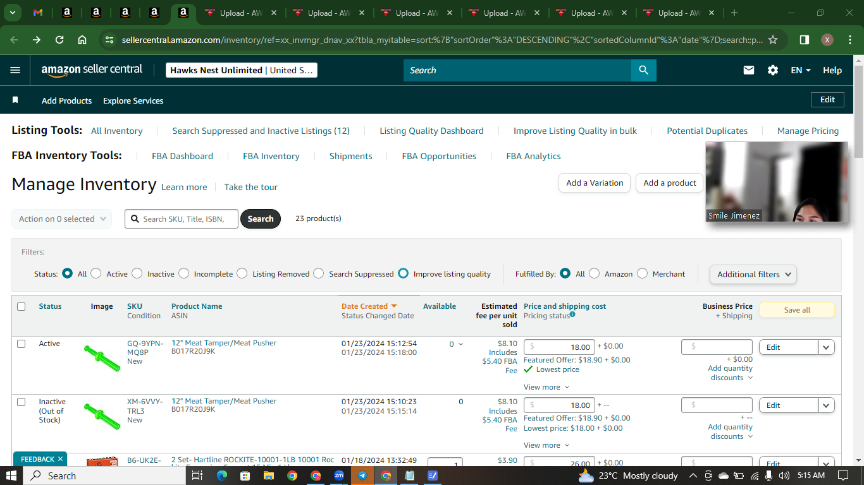Viewport: 864px width, 485px height.
Task: Open the Learn more link
Action: coord(184,187)
